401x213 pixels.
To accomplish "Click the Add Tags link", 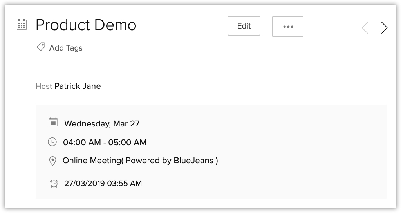I will pyautogui.click(x=66, y=48).
